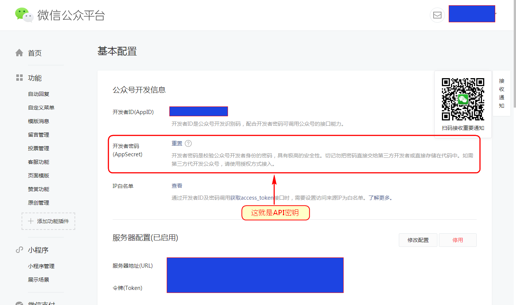Click the 服务器配置(已启用) heading
This screenshot has width=516, height=305.
[145, 238]
